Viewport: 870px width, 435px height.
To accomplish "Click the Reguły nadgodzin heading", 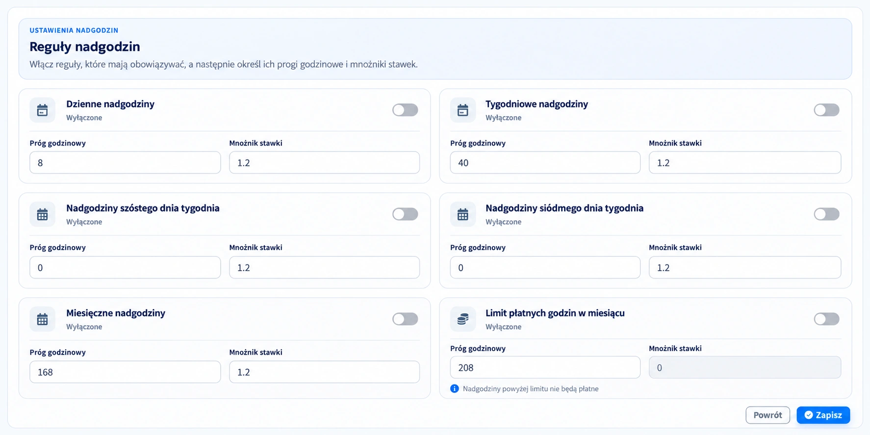I will pos(85,47).
